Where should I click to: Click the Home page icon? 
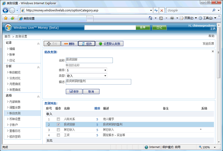tap(150, 18)
